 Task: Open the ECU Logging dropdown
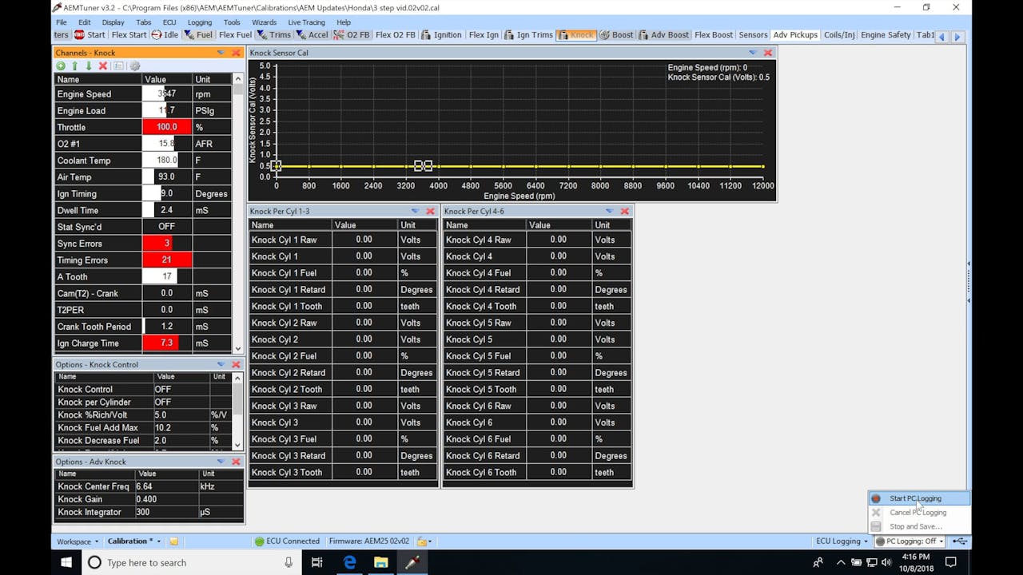pyautogui.click(x=842, y=541)
